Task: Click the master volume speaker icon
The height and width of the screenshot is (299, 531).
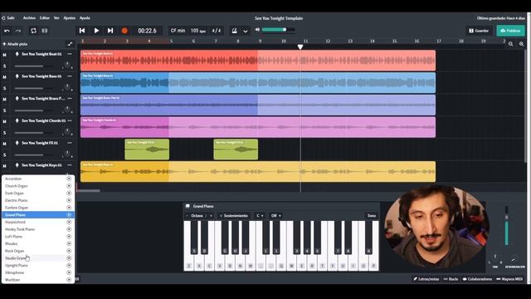Action: pos(257,30)
